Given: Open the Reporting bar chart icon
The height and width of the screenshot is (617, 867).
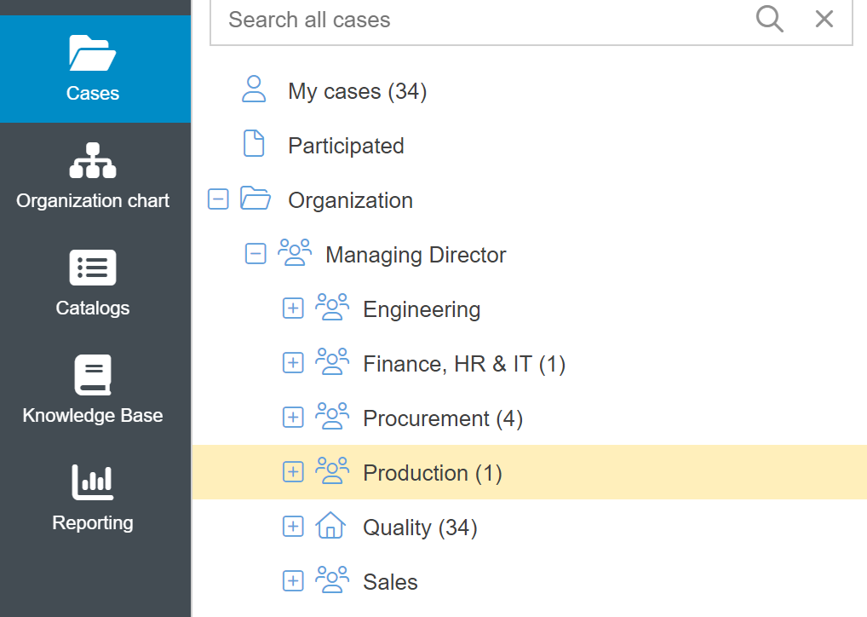Looking at the screenshot, I should pyautogui.click(x=92, y=482).
